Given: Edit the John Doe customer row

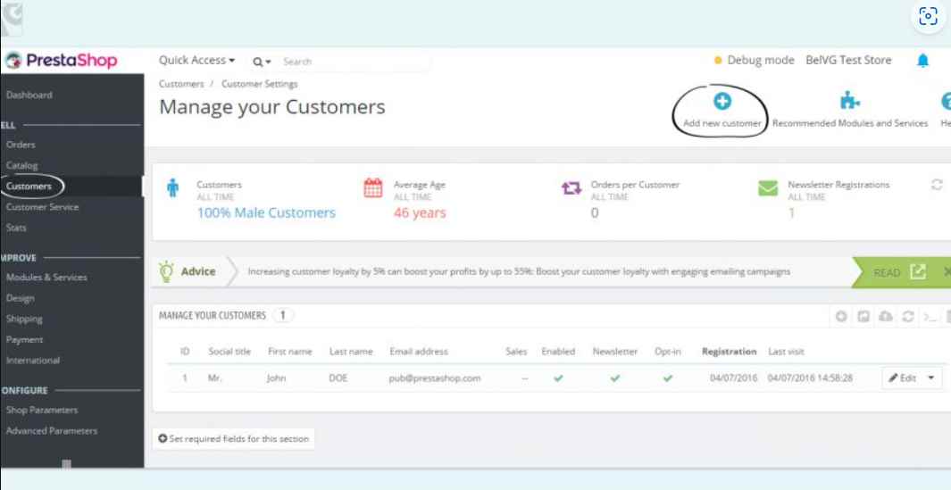Looking at the screenshot, I should (903, 378).
